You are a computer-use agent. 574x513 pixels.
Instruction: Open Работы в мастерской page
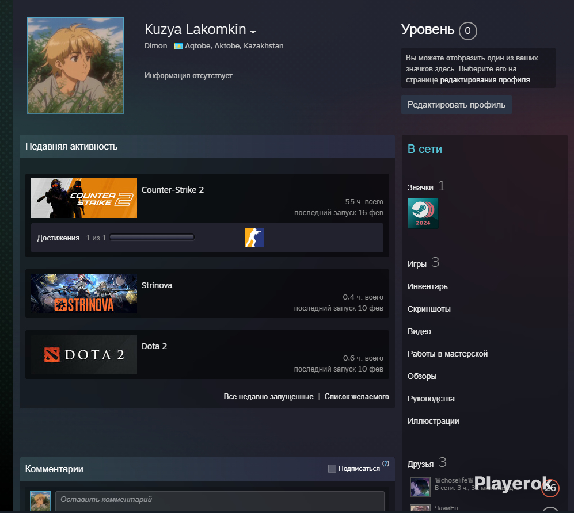tap(447, 354)
